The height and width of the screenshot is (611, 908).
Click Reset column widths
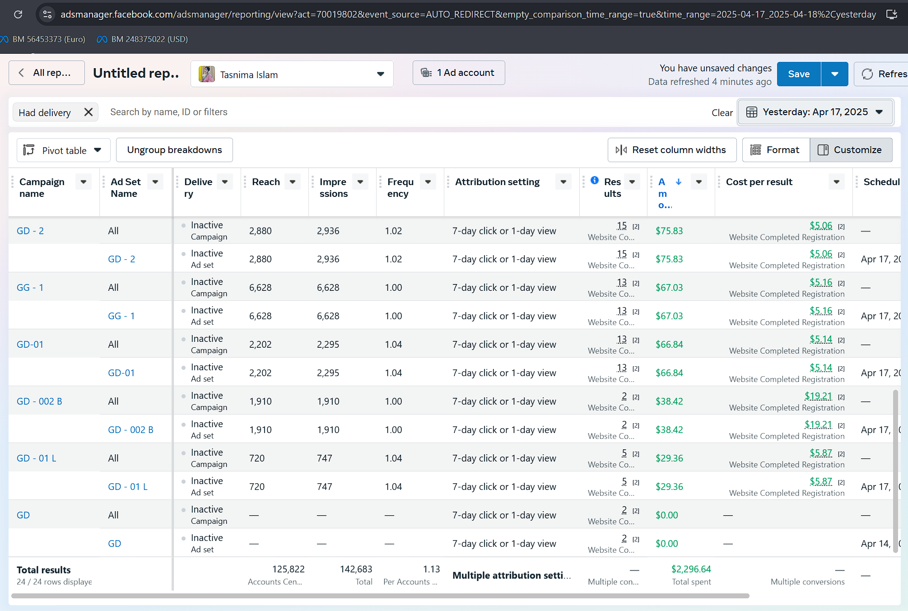[x=671, y=150]
